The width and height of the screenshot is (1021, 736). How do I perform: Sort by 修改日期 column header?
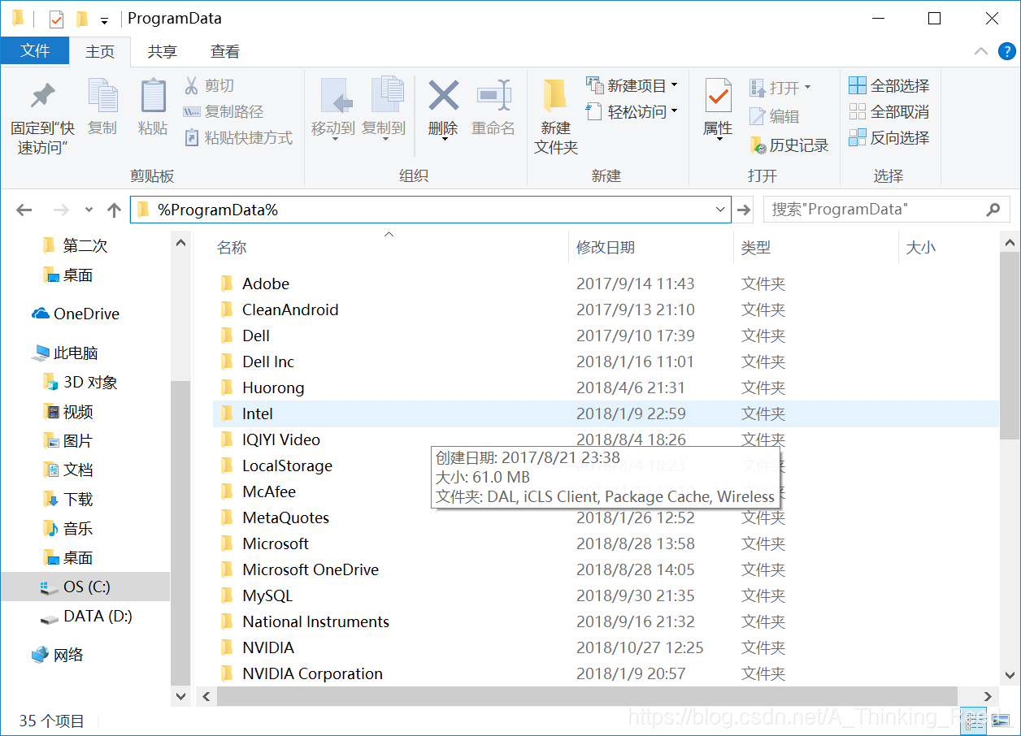pyautogui.click(x=606, y=248)
